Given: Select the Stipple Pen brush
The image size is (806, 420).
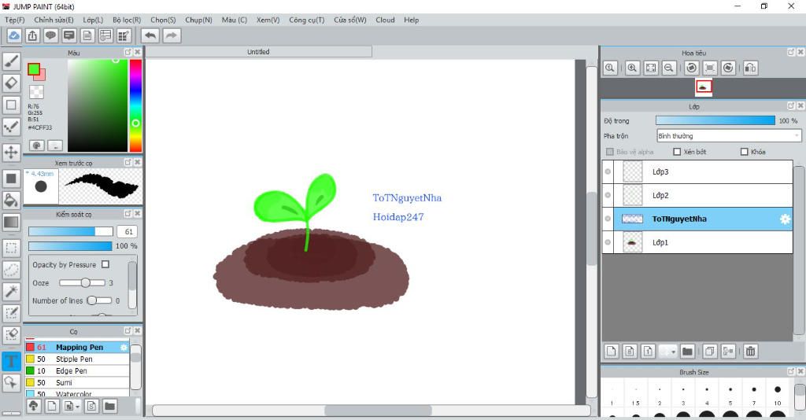Looking at the screenshot, I should (76, 359).
